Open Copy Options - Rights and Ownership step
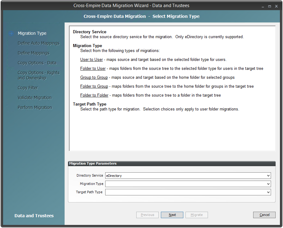Viewport: 283px width, 228px height. pos(39,75)
